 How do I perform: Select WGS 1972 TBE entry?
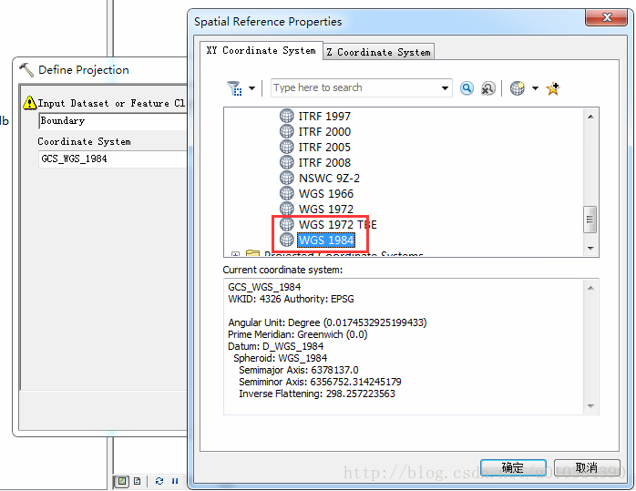pos(338,225)
